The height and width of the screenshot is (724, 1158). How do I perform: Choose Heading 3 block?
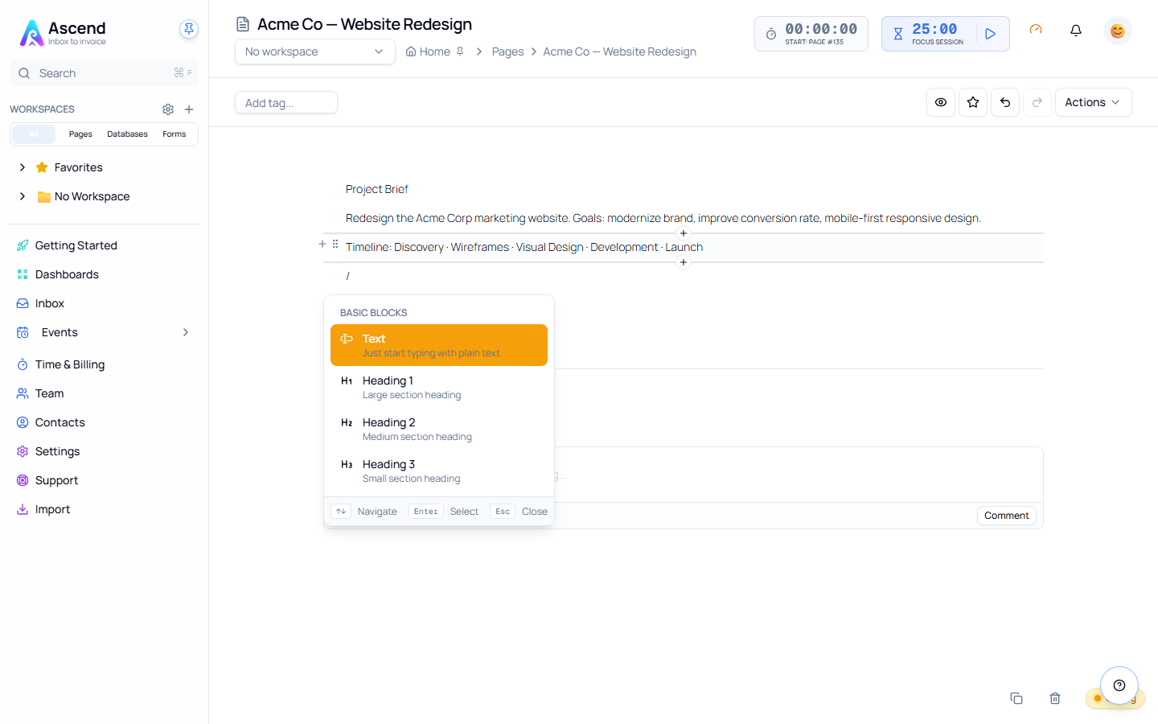point(439,471)
